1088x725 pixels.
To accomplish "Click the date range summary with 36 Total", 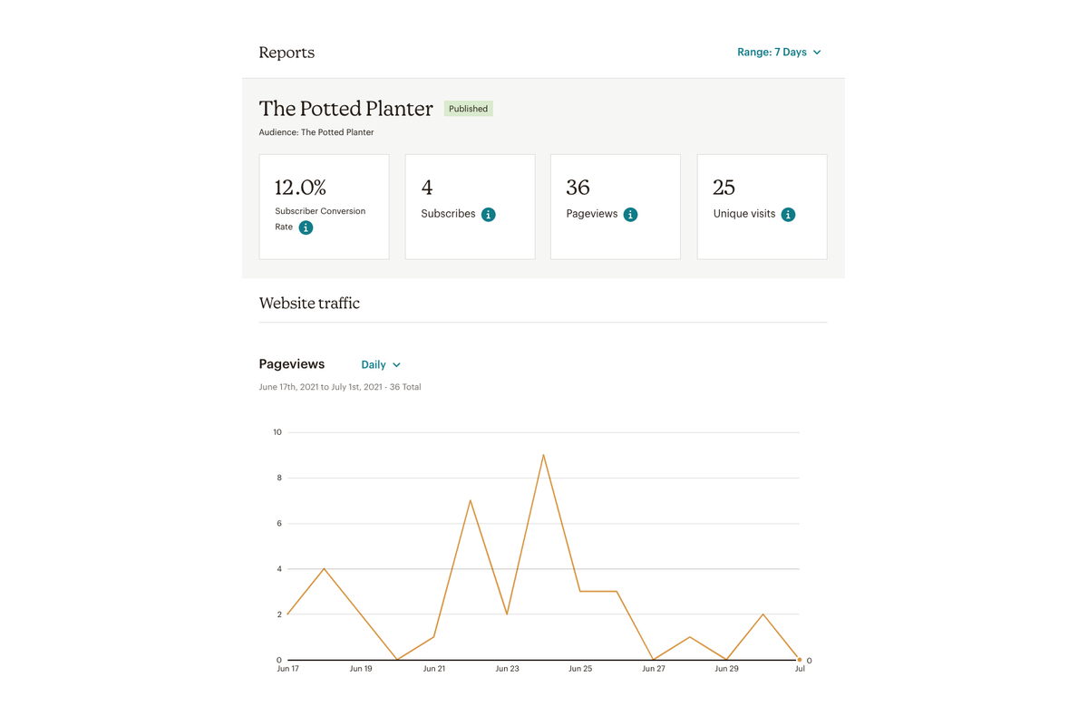I will tap(340, 387).
